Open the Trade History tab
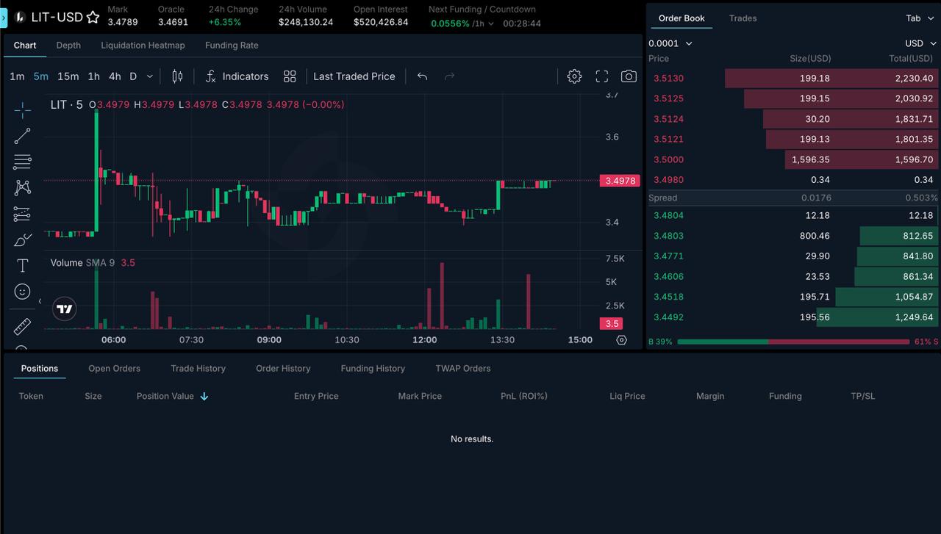This screenshot has width=941, height=534. pyautogui.click(x=198, y=369)
